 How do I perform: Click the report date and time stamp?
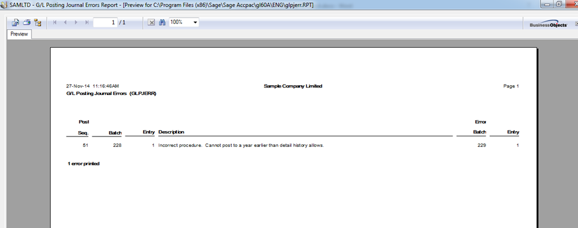[x=92, y=86]
